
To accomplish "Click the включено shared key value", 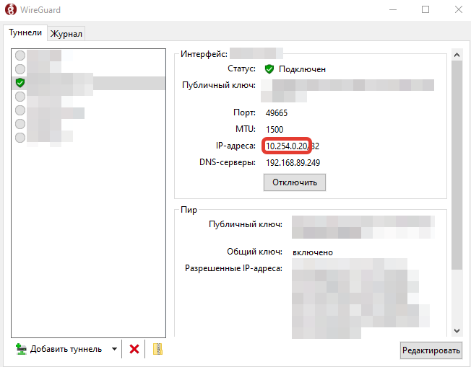I will 313,252.
